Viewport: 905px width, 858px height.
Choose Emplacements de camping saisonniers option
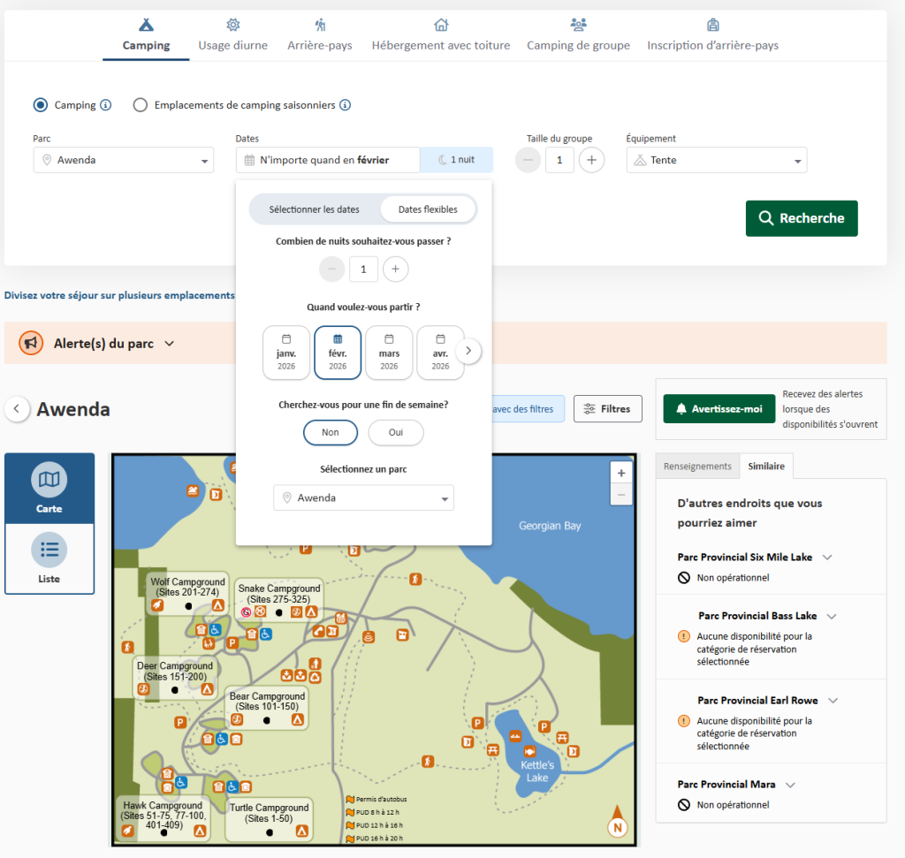140,104
